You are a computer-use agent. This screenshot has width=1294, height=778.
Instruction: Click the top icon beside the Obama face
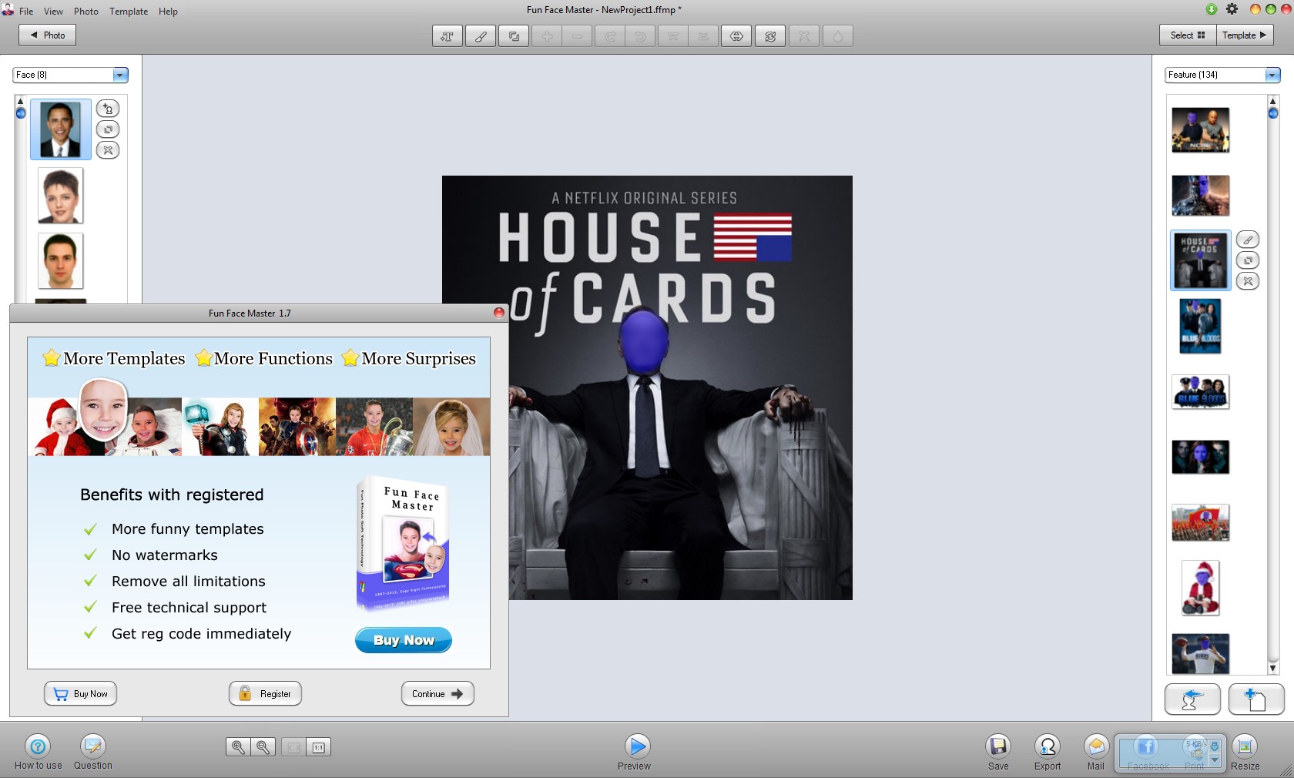pos(108,109)
